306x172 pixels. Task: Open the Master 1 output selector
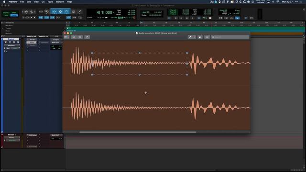56,135
